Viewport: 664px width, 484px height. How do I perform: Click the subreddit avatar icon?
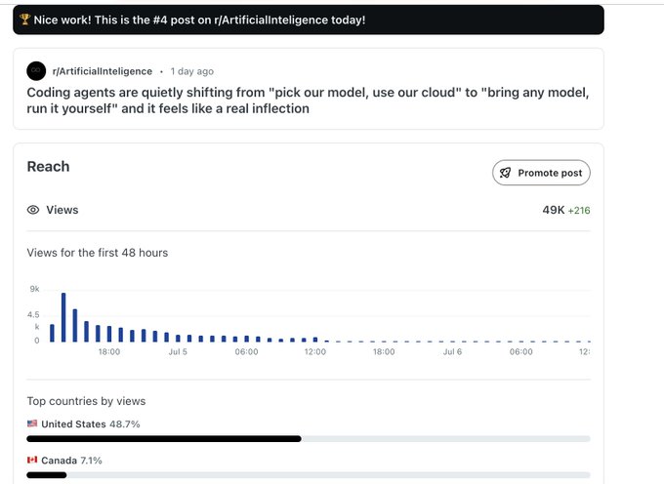click(x=36, y=70)
